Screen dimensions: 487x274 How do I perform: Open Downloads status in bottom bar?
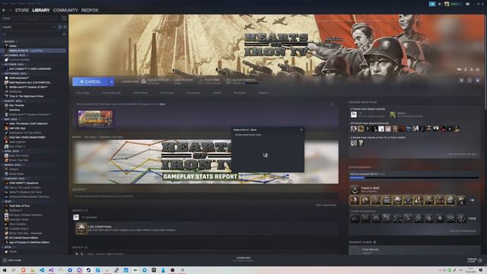pos(243,259)
